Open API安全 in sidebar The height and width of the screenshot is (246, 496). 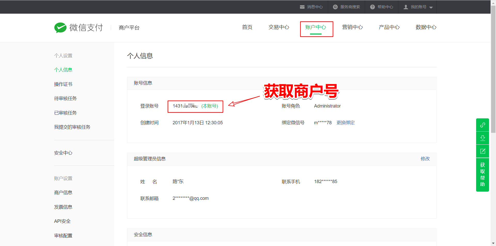pos(62,221)
